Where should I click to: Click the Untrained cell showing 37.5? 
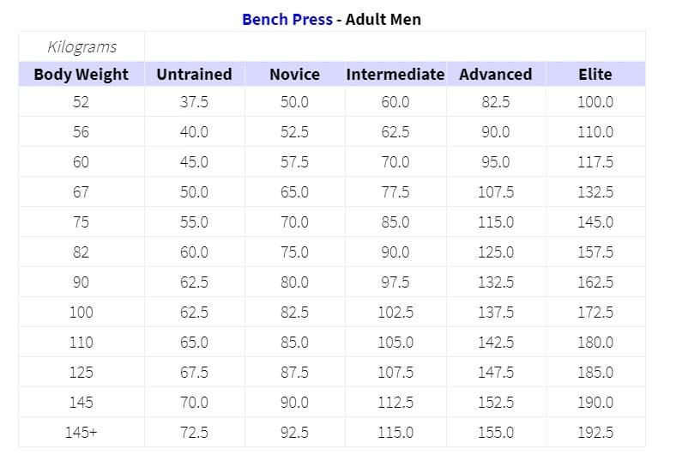coord(194,101)
